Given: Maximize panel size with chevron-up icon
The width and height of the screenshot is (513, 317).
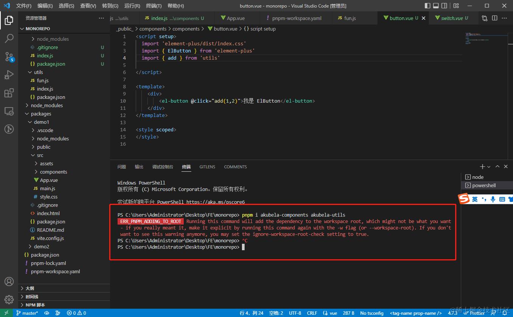Looking at the screenshot, I should pos(498,166).
